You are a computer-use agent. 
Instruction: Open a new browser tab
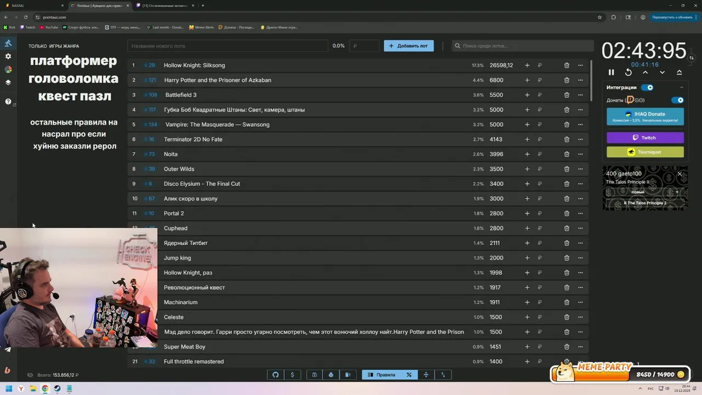[203, 5]
